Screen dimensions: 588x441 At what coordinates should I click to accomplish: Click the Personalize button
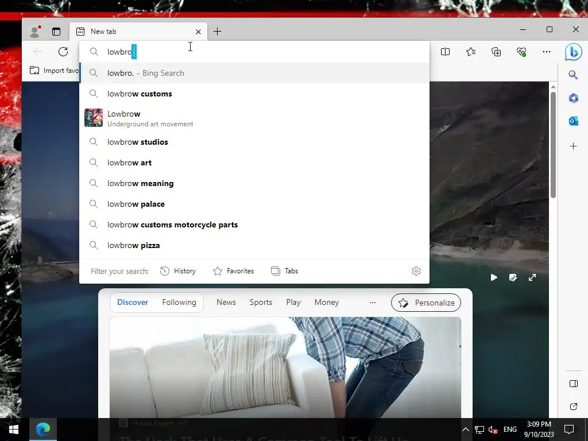(426, 303)
